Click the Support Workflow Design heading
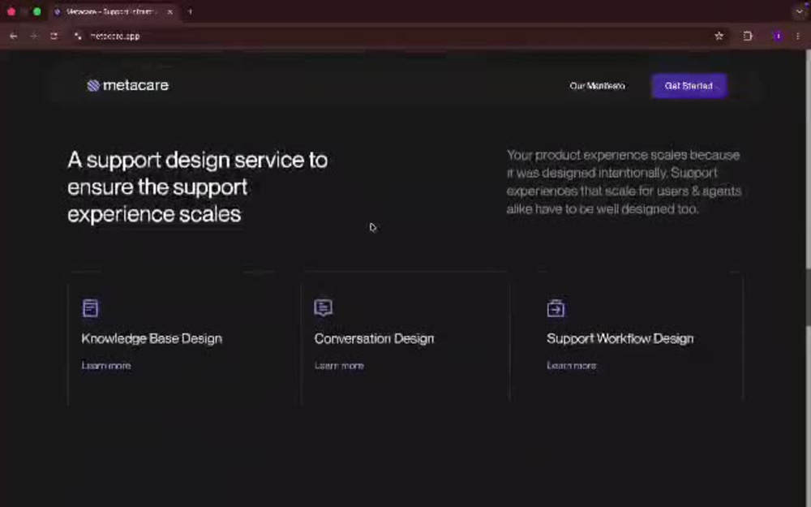811x507 pixels. pyautogui.click(x=620, y=338)
